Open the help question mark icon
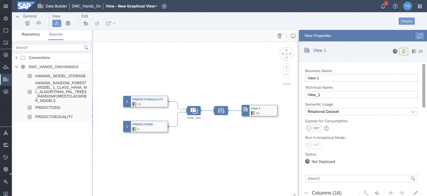Screen dimensions: 427x196 pyautogui.click(x=395, y=6)
